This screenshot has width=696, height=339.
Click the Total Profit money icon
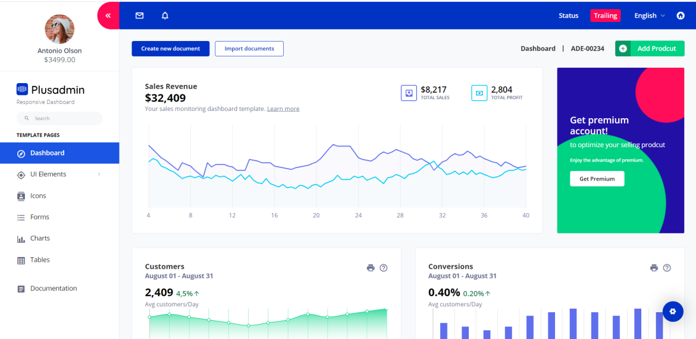tap(479, 93)
